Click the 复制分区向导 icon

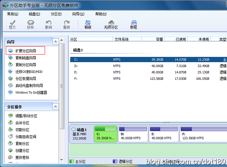pyautogui.click(x=10, y=64)
